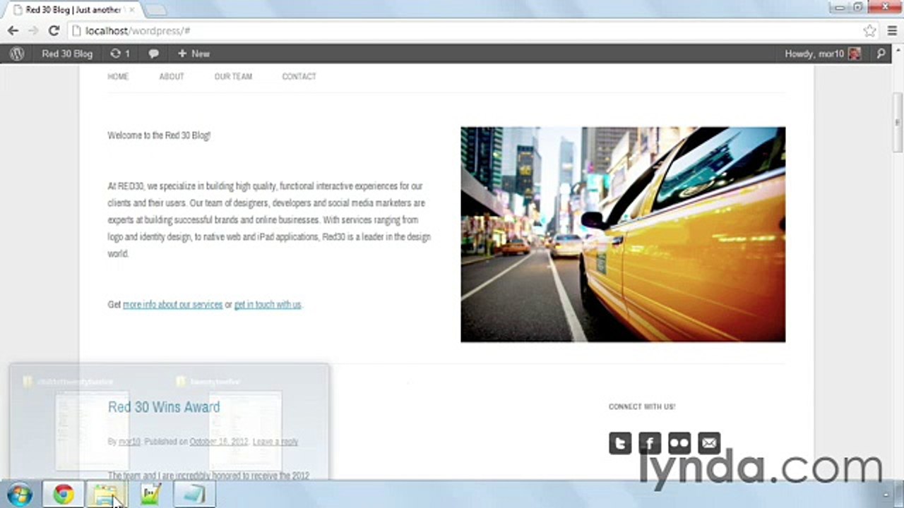Click the Windows Explorer taskbar icon
Screen dimensions: 904x508
[106, 495]
